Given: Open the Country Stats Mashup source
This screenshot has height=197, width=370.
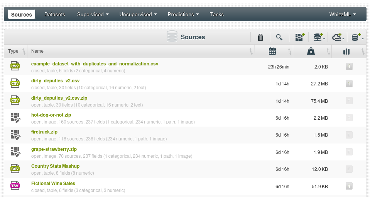Looking at the screenshot, I should (55, 166).
